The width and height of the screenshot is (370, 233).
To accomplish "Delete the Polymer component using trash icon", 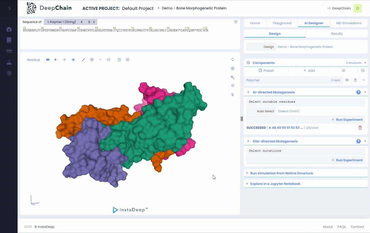I will point(355,80).
